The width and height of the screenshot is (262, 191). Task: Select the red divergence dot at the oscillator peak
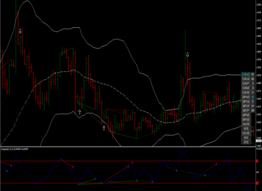132,162
